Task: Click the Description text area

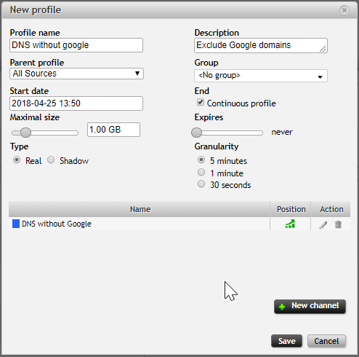Action: 261,45
